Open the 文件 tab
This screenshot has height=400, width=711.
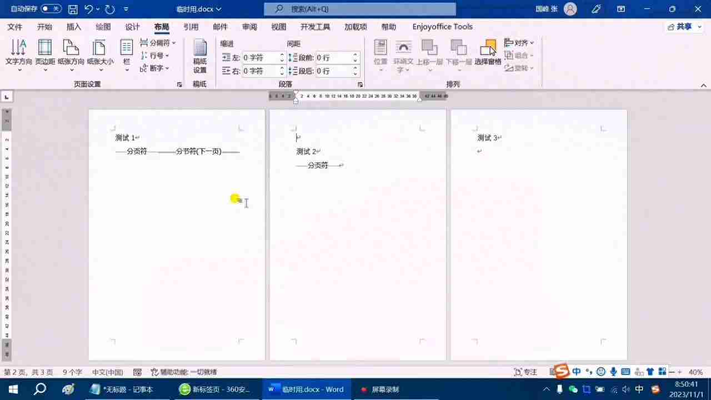(x=15, y=27)
